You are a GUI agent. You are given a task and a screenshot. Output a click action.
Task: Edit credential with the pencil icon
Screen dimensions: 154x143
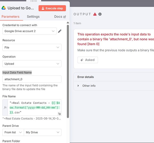click(x=60, y=31)
